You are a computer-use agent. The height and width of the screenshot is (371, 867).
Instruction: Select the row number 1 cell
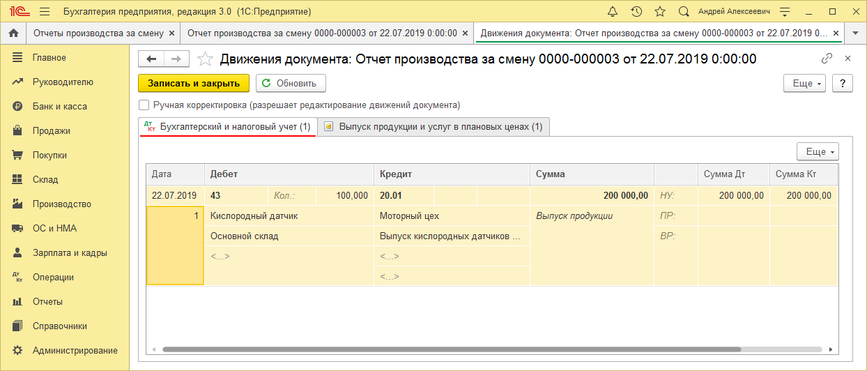point(175,245)
